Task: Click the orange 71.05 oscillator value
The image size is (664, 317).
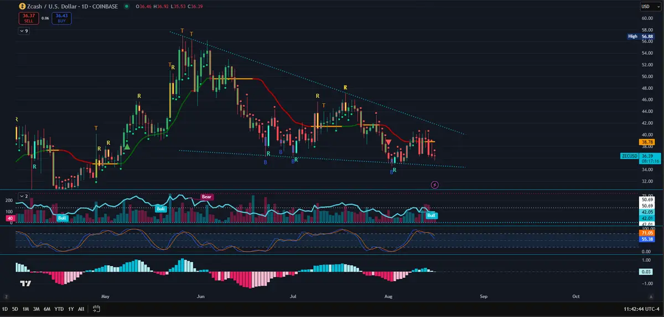Action: click(648, 234)
